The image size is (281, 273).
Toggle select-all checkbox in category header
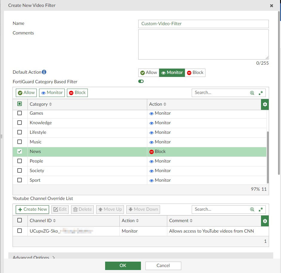19,104
